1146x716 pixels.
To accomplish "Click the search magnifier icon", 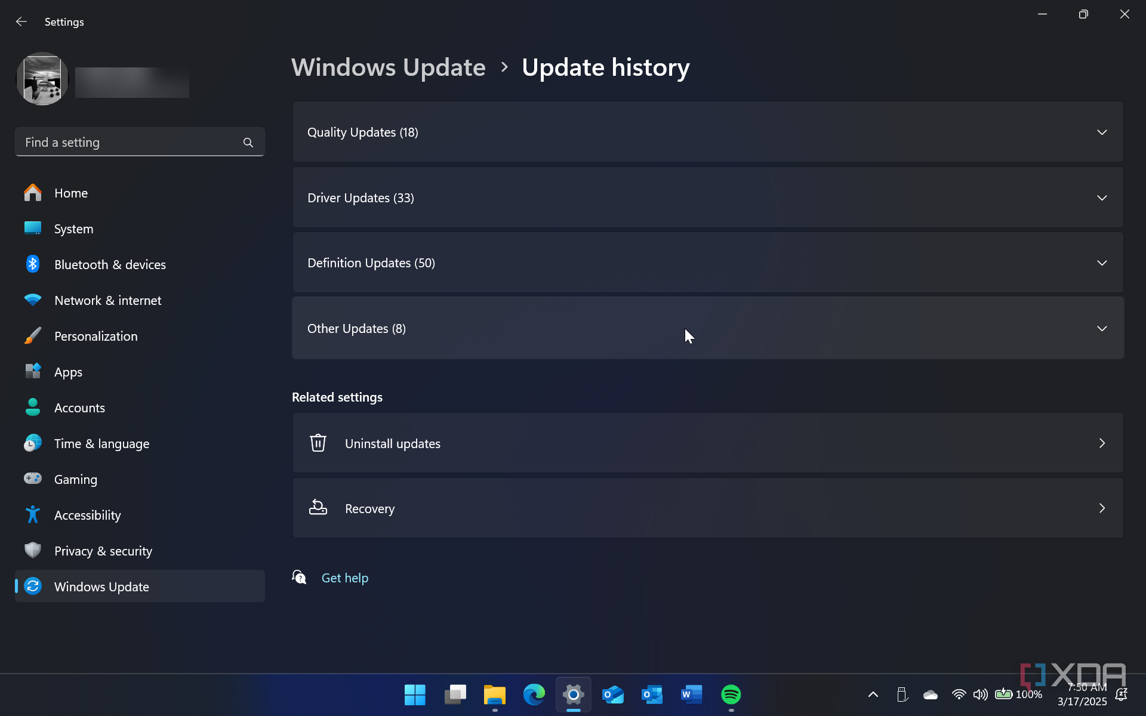I will tap(248, 143).
